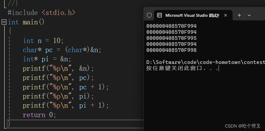Viewport: 265px width, 131px height.
Task: Click the printf line printing pi
Action: pos(58,96)
